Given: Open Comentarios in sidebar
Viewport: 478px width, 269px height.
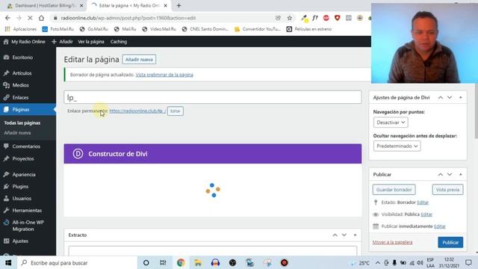Looking at the screenshot, I should click(26, 146).
